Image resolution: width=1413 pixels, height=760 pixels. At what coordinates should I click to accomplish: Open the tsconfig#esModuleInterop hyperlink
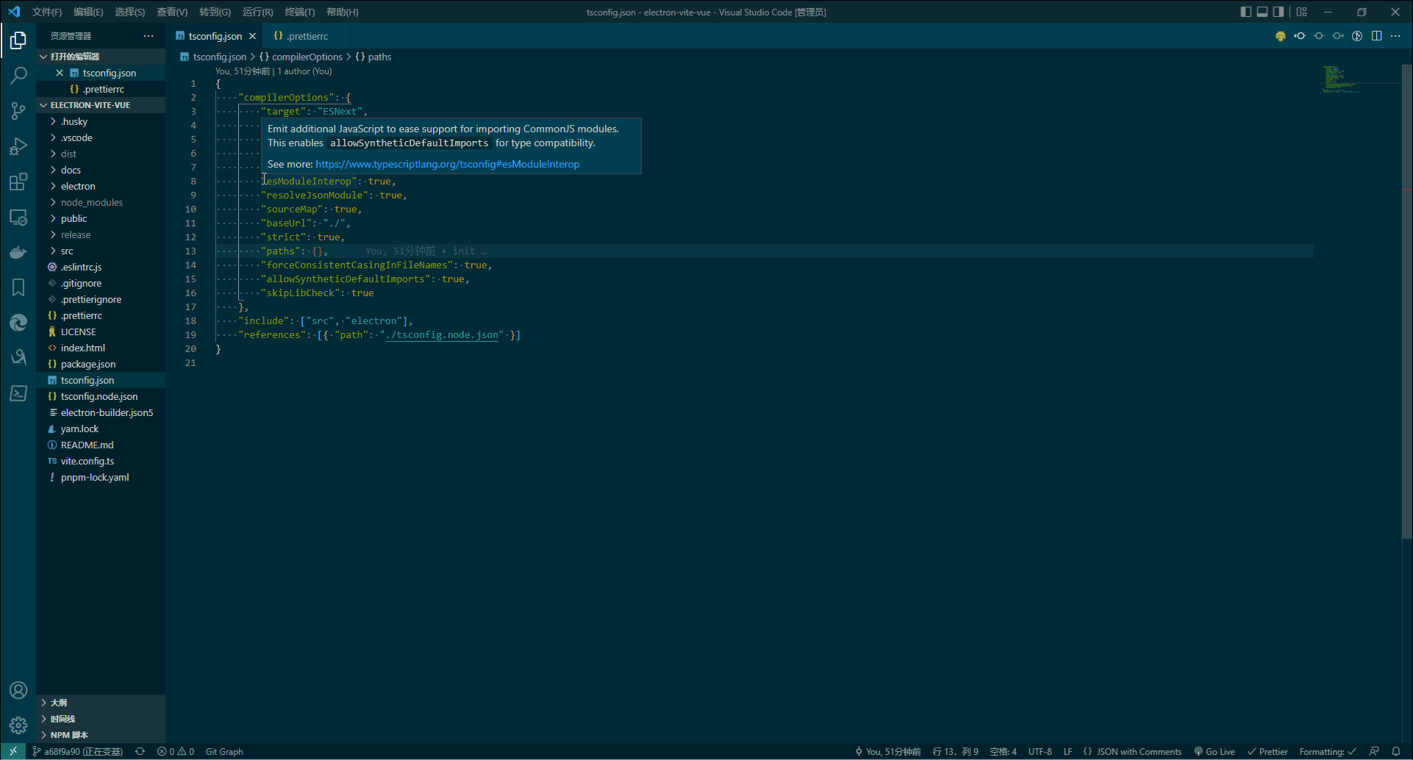tap(447, 164)
